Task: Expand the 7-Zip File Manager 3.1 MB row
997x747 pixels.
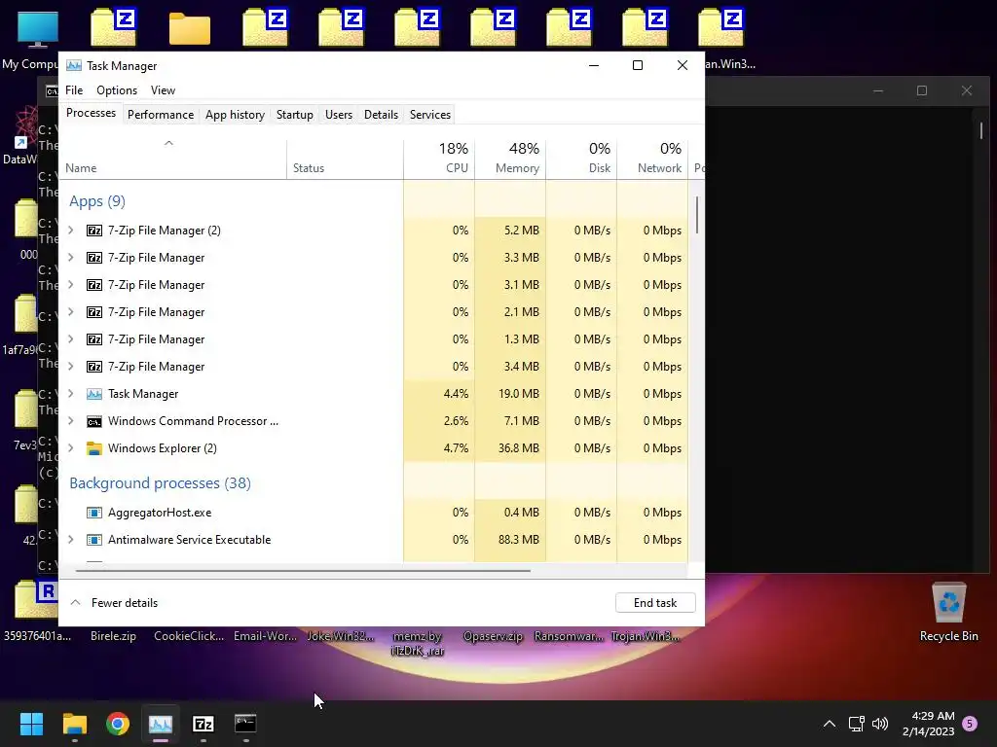Action: [71, 285]
